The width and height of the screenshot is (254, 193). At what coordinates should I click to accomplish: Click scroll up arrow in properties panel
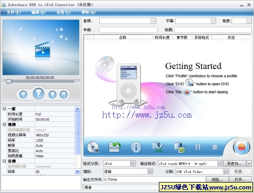tap(77, 109)
